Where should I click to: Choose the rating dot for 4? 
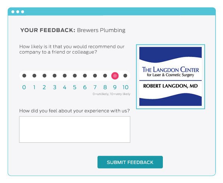(x=65, y=76)
